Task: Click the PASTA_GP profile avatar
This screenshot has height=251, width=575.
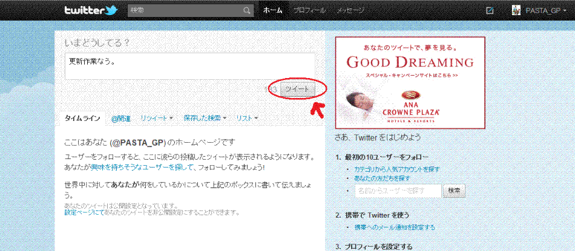Action: 516,10
